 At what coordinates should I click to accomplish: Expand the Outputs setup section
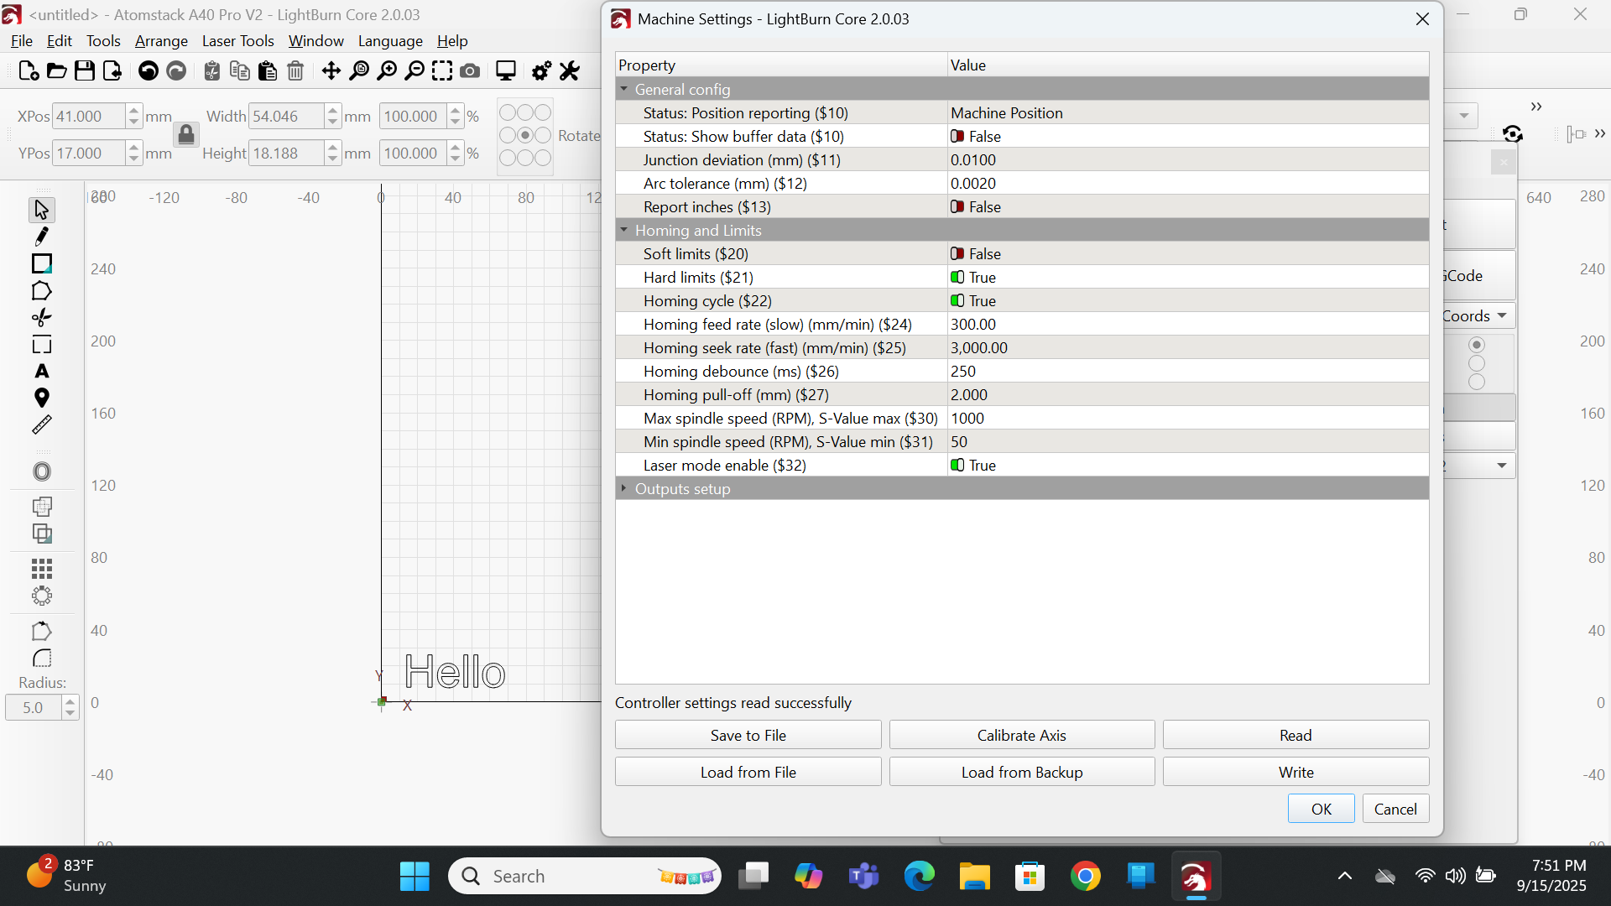click(623, 488)
